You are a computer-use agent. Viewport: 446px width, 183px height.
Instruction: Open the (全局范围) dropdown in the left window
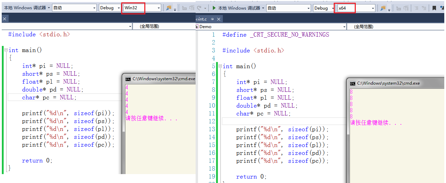[x=164, y=26]
